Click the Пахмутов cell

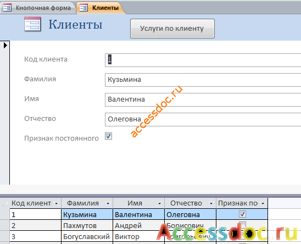click(87, 225)
